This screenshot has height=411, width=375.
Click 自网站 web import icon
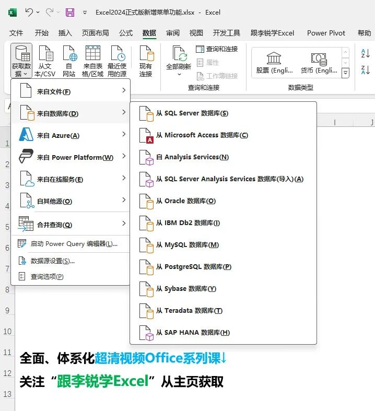(69, 61)
